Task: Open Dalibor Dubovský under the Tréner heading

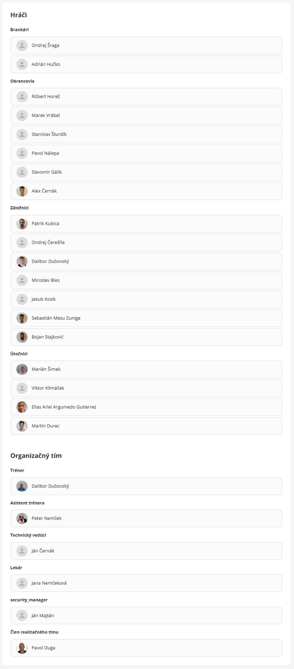Action: [x=50, y=486]
